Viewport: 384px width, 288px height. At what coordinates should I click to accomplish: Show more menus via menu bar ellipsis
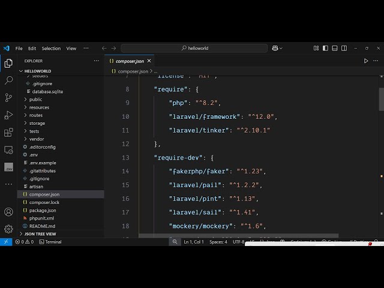(x=86, y=48)
